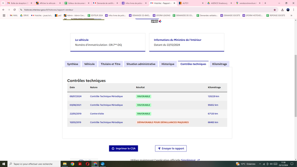
Task: Open the apps grid in bookmarks bar
Action: click(x=4, y=16)
